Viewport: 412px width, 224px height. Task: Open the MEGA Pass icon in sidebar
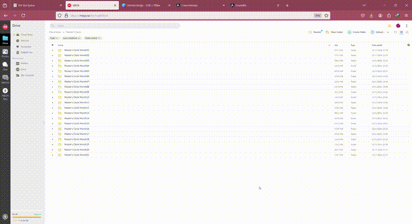click(x=5, y=94)
